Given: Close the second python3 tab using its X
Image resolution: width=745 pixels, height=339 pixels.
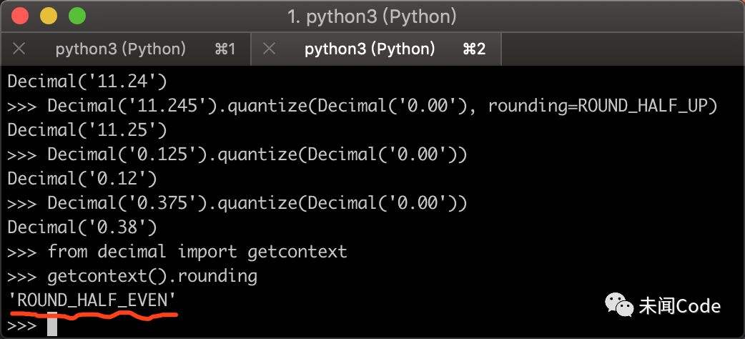Looking at the screenshot, I should 269,49.
